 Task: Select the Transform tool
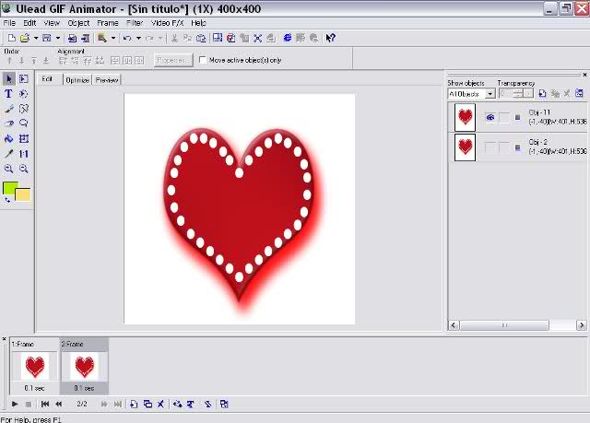(x=24, y=139)
